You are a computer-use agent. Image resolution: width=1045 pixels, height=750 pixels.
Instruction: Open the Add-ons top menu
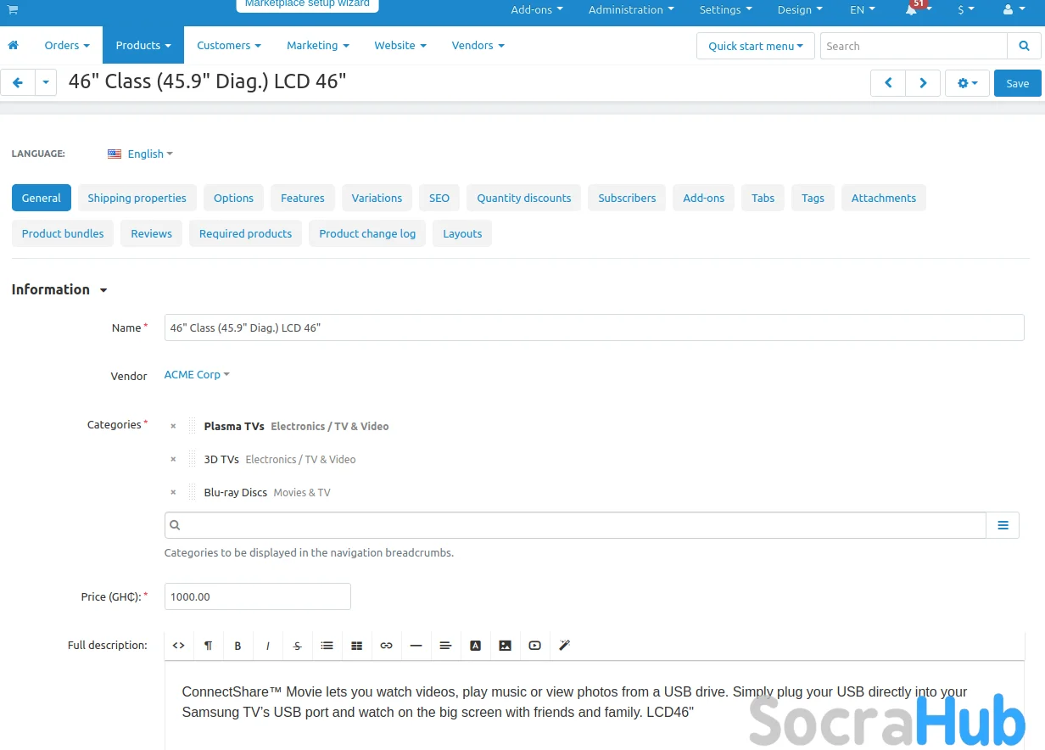(537, 10)
